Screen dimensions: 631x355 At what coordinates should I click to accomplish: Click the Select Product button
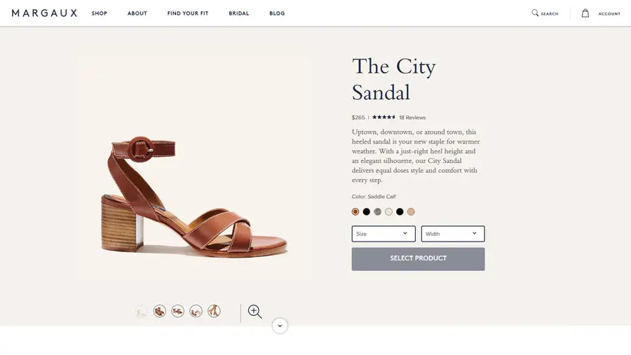point(418,258)
